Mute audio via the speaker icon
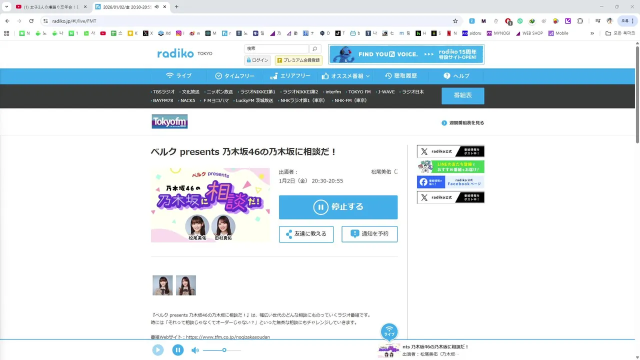This screenshot has width=640, height=360. click(x=195, y=350)
